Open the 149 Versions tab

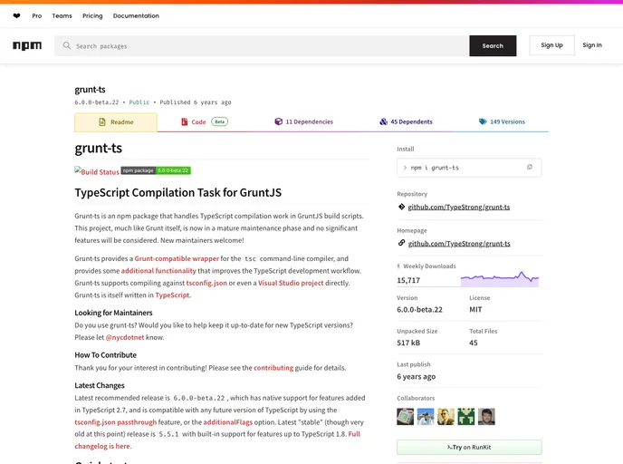click(502, 121)
